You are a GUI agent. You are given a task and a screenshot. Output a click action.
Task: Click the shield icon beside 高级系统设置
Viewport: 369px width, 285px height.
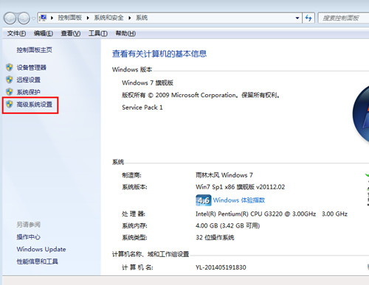click(x=10, y=104)
